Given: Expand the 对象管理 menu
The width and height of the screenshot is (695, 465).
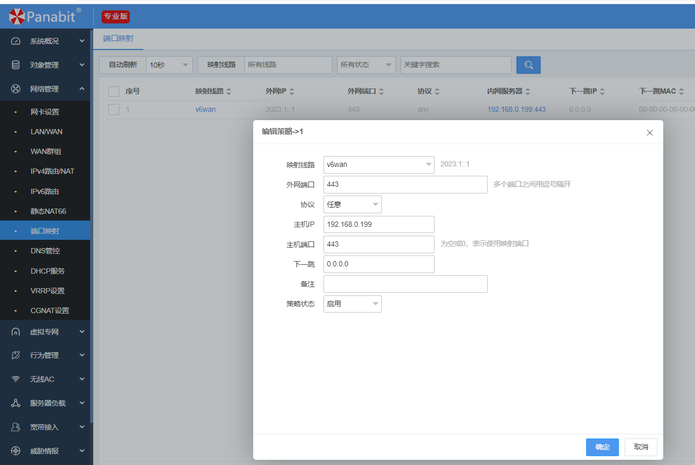Looking at the screenshot, I should 82,65.
